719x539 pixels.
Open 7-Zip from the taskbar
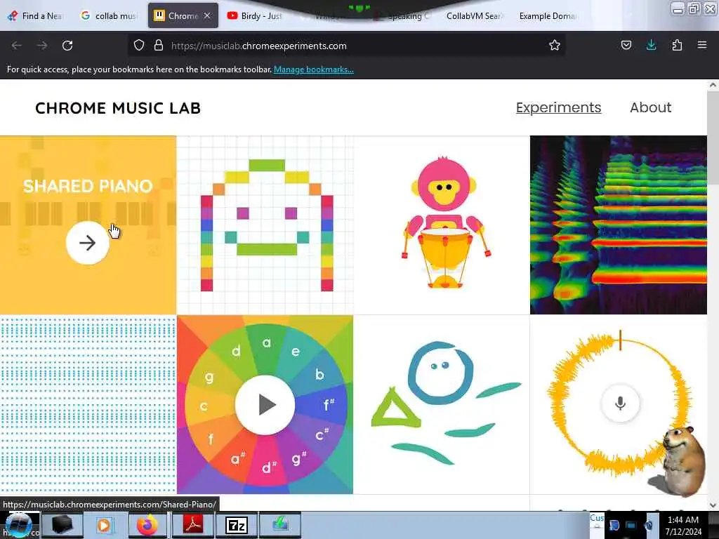point(237,525)
